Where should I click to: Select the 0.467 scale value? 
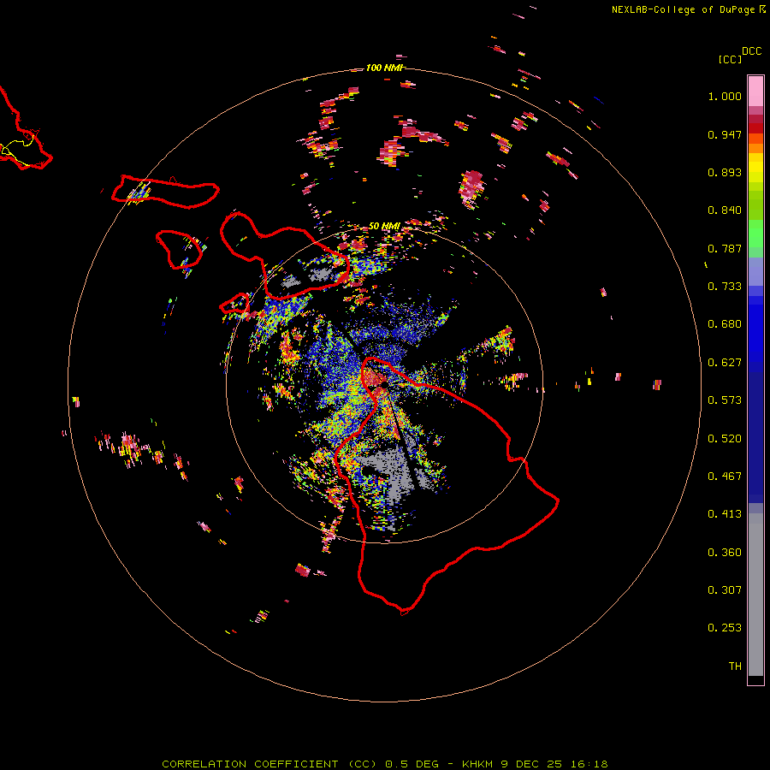tap(725, 477)
